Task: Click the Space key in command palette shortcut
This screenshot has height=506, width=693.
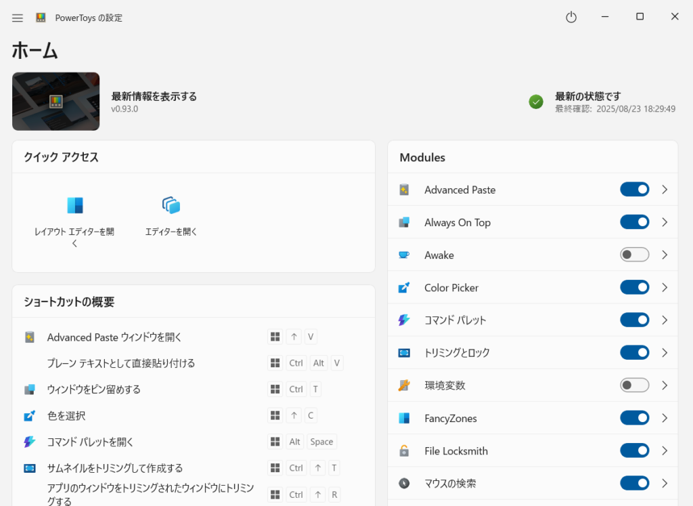Action: pyautogui.click(x=321, y=442)
